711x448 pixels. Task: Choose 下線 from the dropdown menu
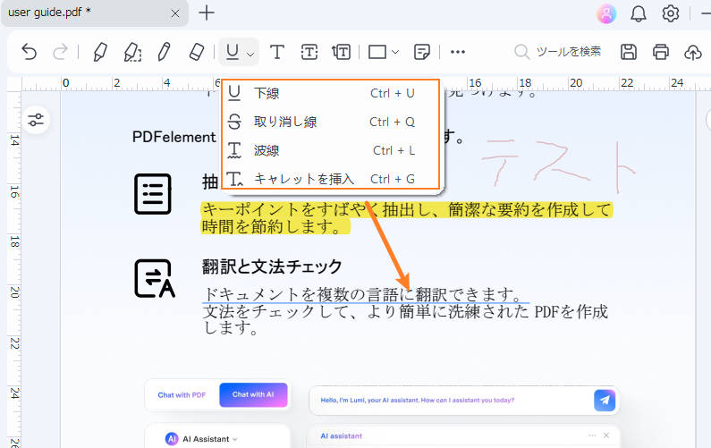tap(330, 93)
